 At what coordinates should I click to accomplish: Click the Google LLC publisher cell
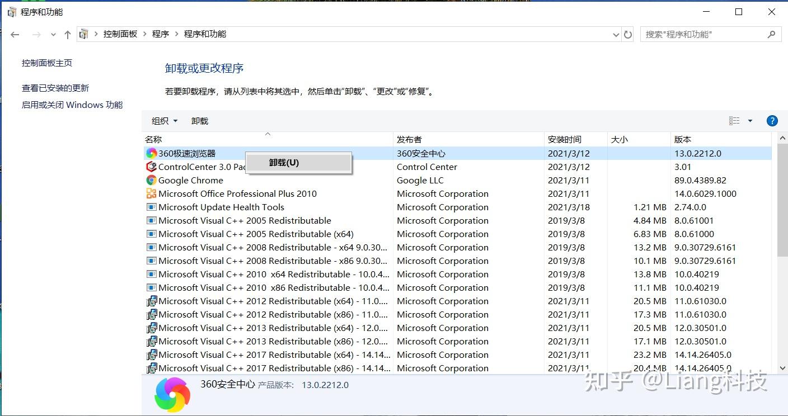(x=420, y=180)
